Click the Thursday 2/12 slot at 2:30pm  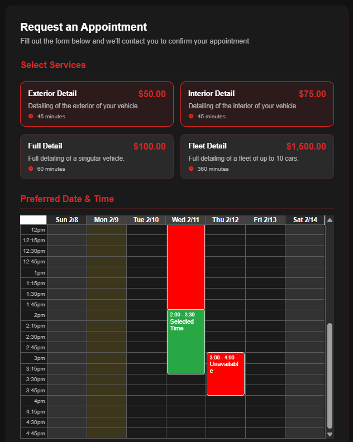(226, 337)
